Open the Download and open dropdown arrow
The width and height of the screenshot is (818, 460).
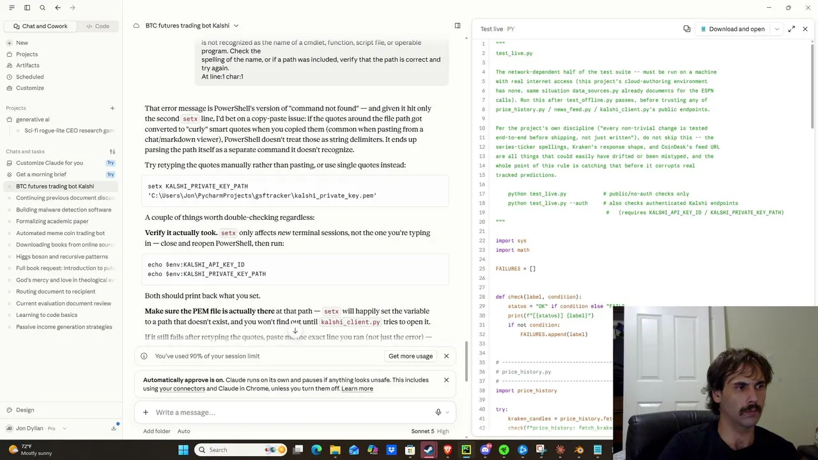[776, 29]
